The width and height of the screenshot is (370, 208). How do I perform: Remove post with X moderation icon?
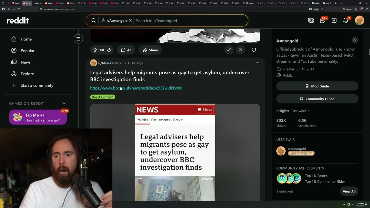240,50
